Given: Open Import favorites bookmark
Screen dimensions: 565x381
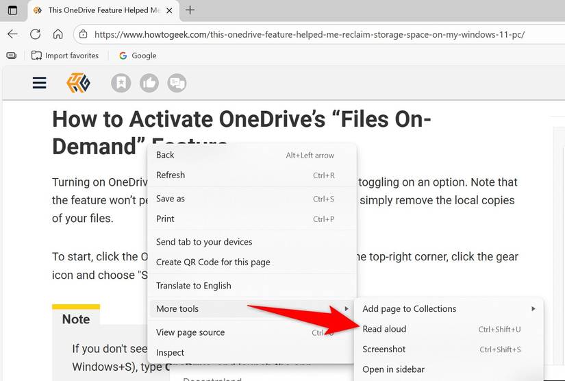Looking at the screenshot, I should pyautogui.click(x=65, y=56).
